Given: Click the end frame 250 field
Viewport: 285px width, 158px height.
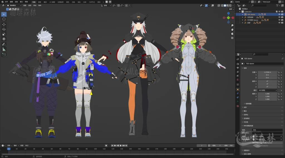Looking at the screenshot, I should [x=229, y=146].
